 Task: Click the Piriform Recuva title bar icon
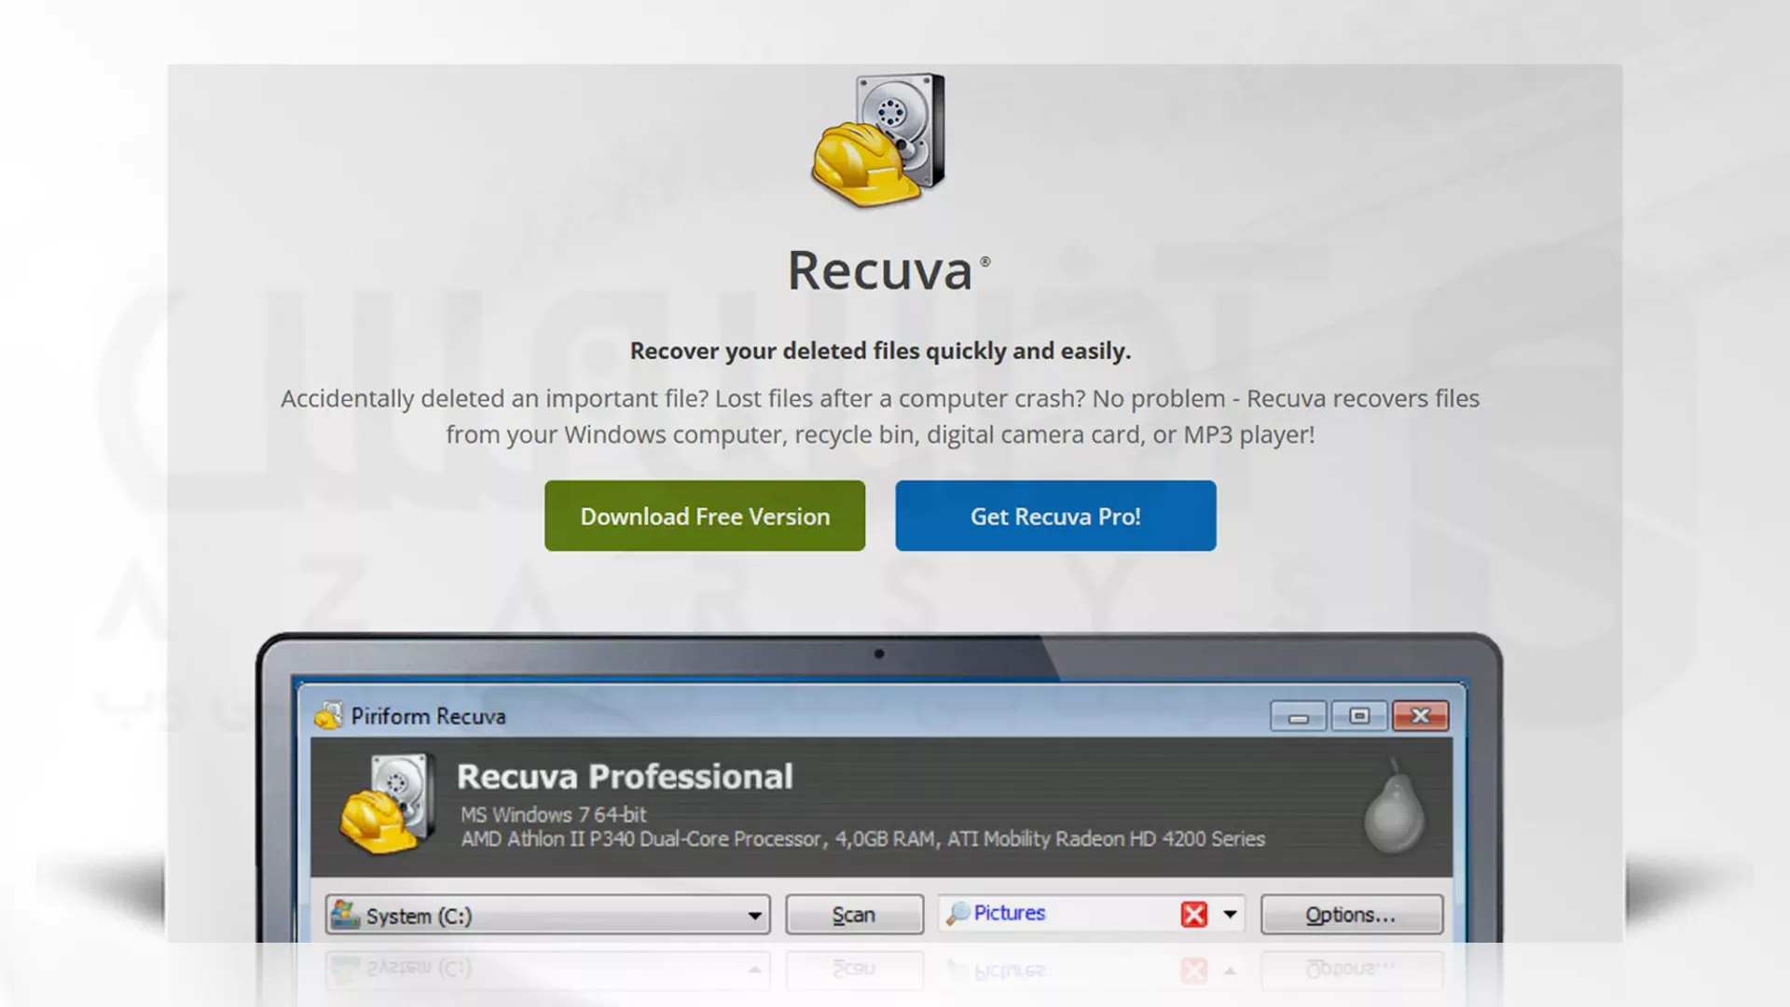328,715
